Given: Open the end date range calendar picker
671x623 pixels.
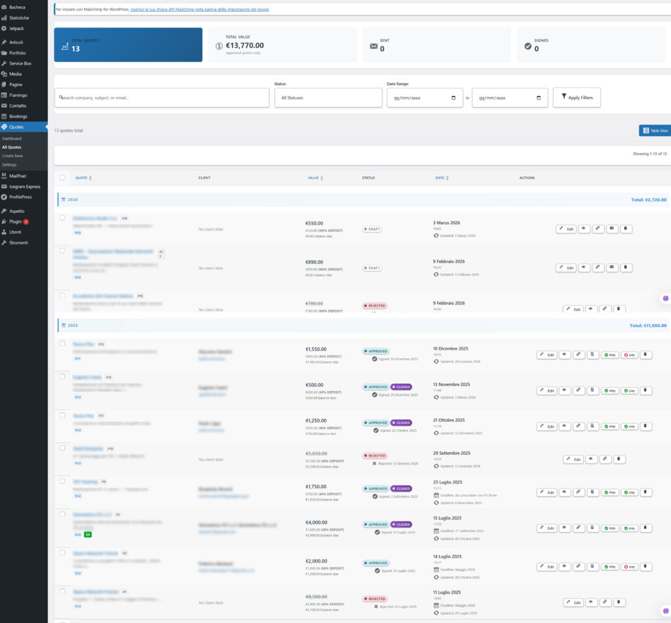Looking at the screenshot, I should coord(539,98).
